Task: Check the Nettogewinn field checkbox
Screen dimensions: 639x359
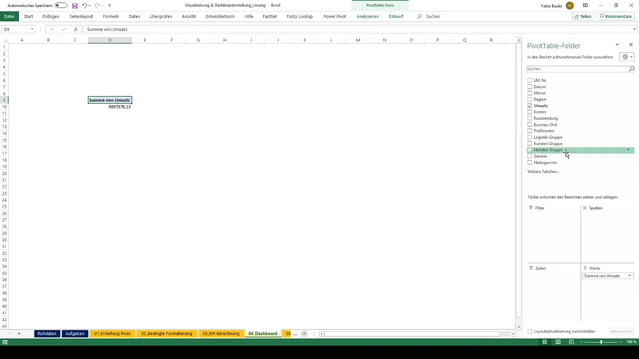Action: coord(530,163)
